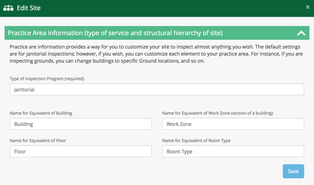Click the Type of Inspection Program (required) label
Screen dimensions: 314x185
click(x=47, y=79)
